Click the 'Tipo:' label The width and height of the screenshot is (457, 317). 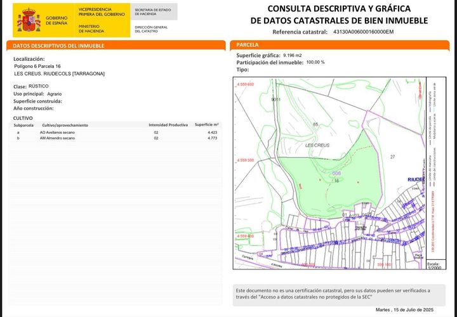[x=242, y=70]
